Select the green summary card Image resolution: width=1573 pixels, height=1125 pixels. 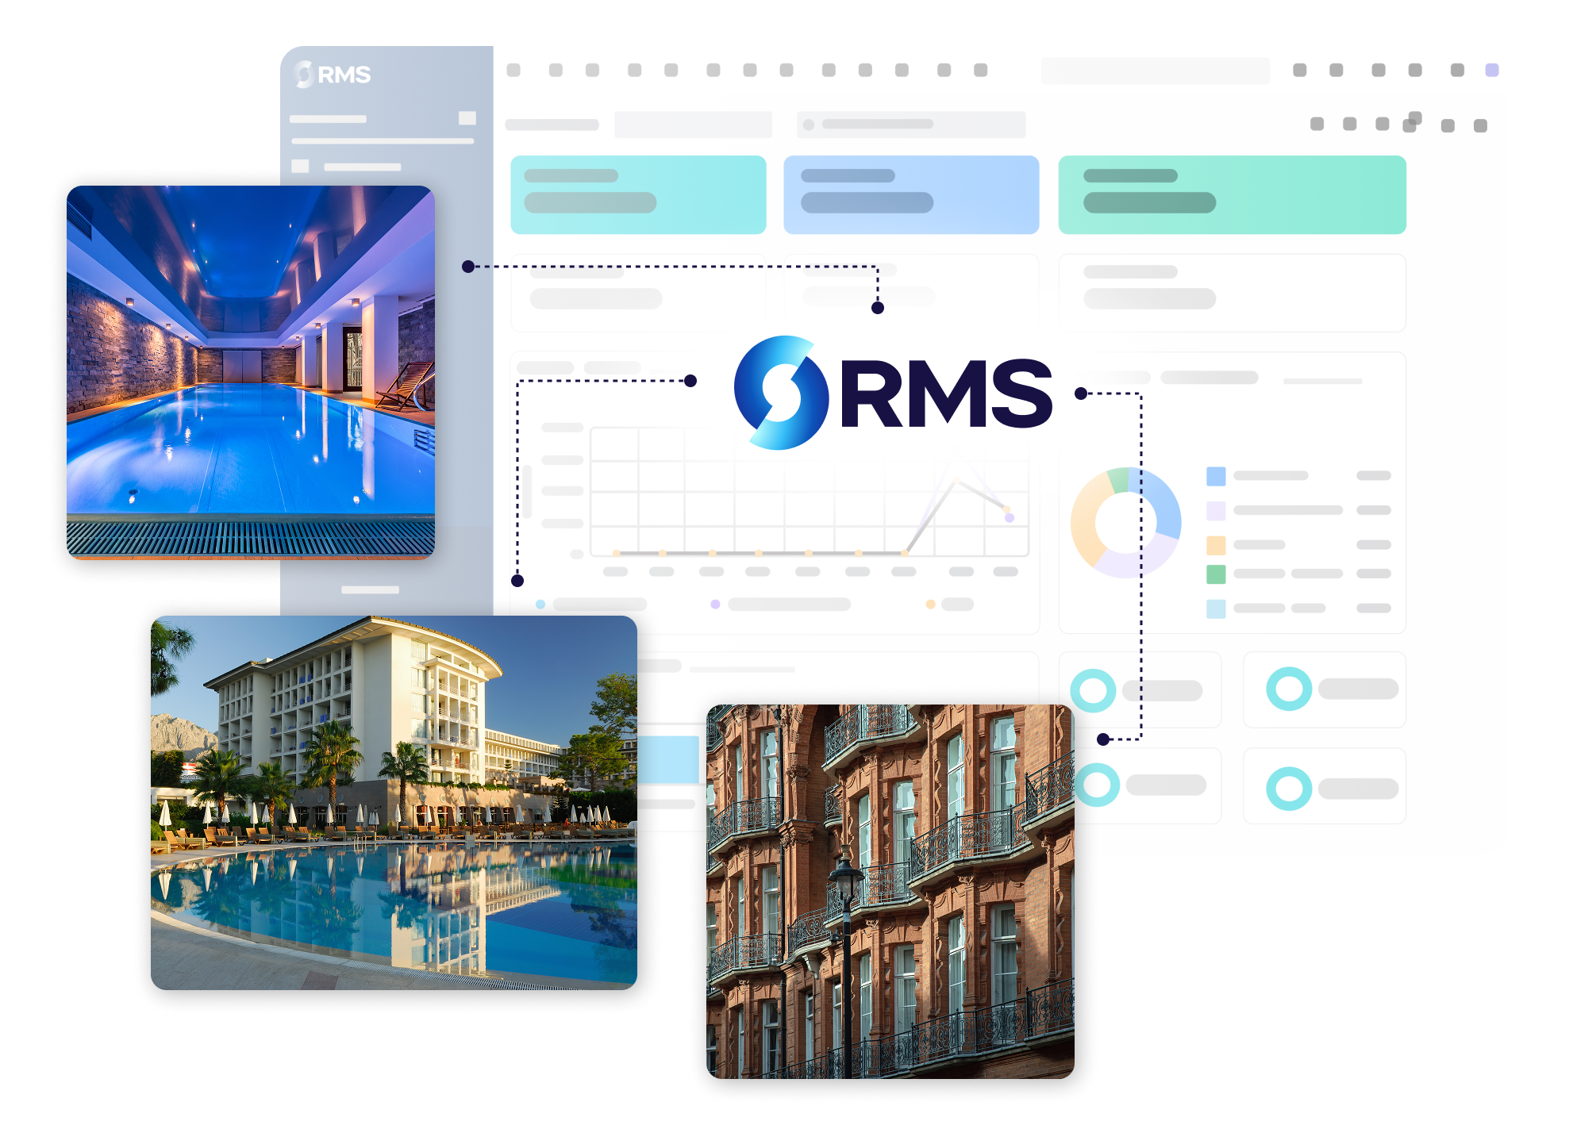click(x=1232, y=194)
